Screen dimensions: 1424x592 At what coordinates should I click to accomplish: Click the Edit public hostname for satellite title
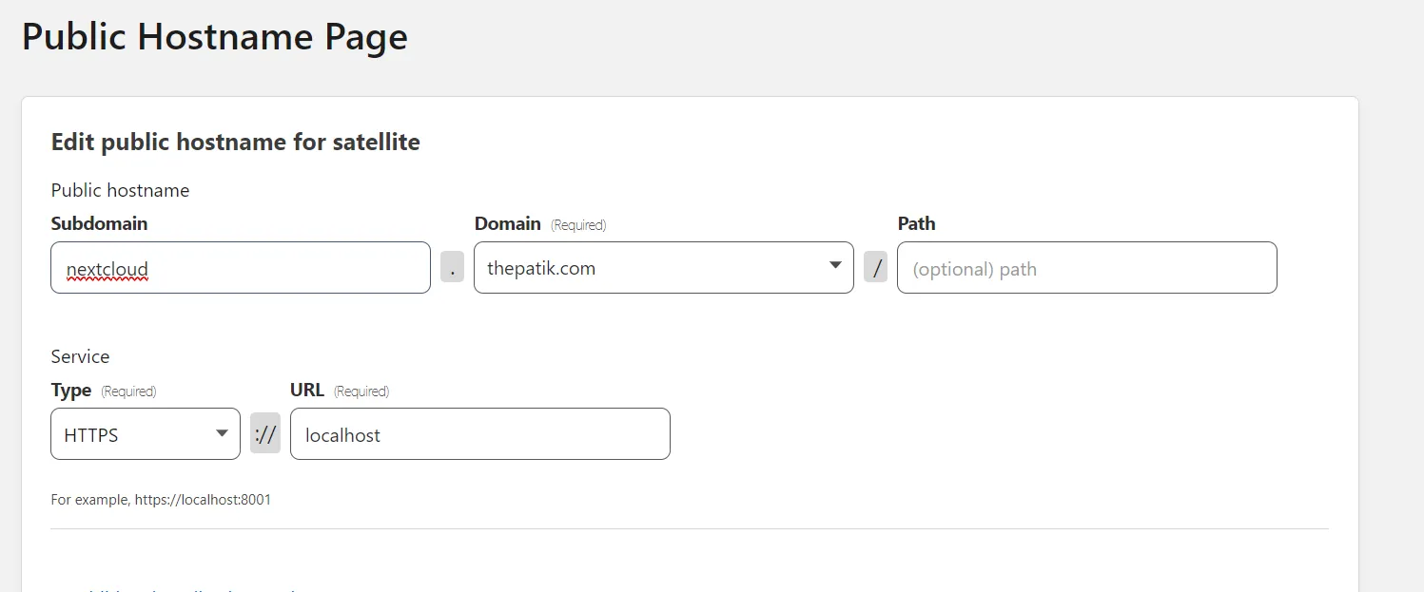[x=236, y=142]
